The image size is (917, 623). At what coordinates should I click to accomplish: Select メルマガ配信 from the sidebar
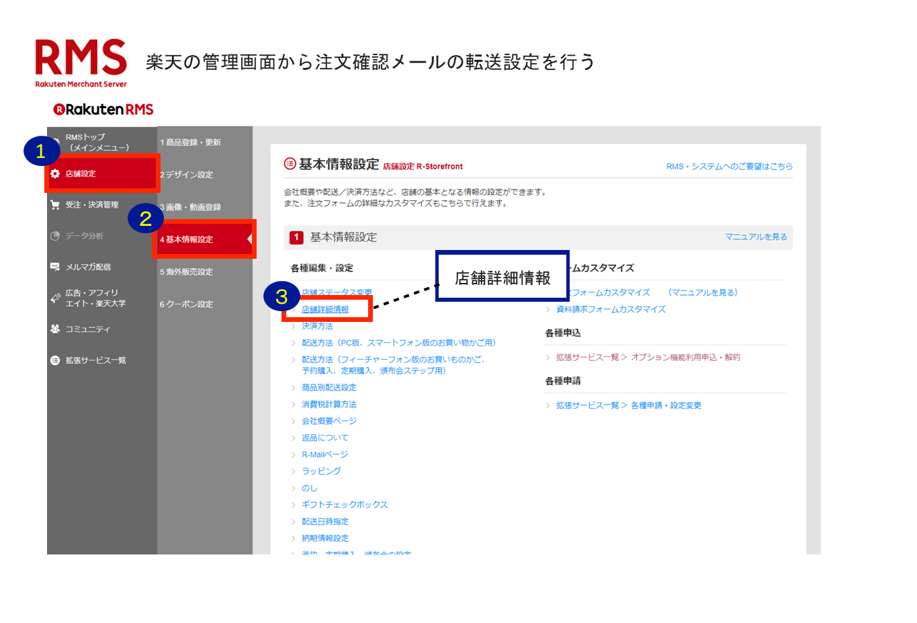pyautogui.click(x=88, y=267)
